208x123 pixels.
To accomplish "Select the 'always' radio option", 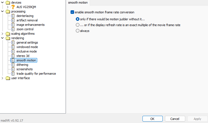I will tap(78, 31).
